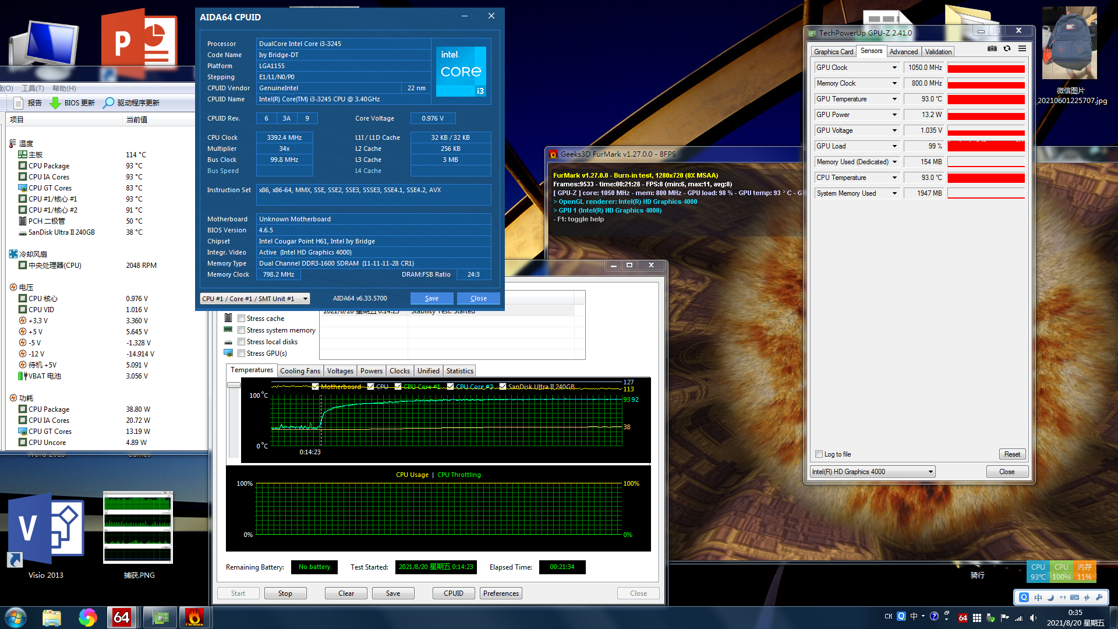Screen dimensions: 1118x629
Task: Switch to the Statistics tab
Action: click(459, 371)
